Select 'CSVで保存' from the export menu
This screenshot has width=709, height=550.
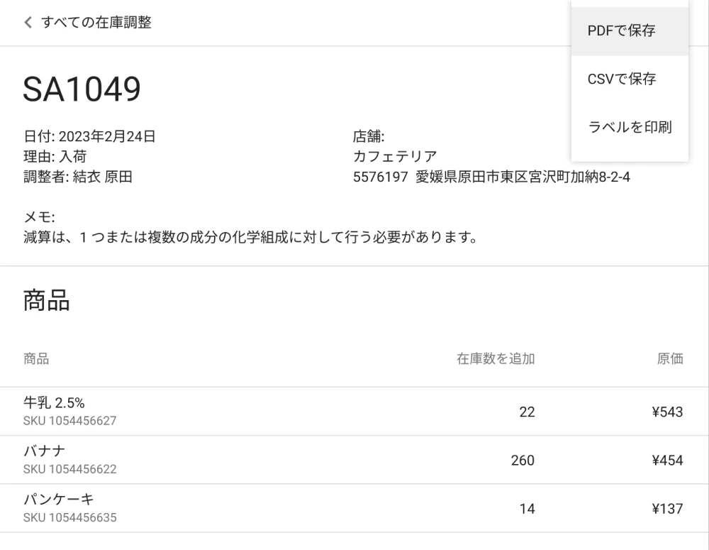621,79
